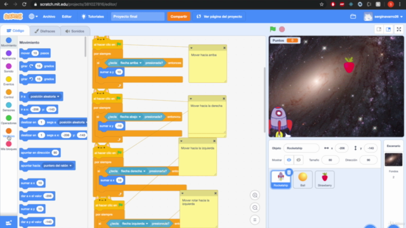Open the Operadores block category
406x228 pixels.
click(8, 120)
